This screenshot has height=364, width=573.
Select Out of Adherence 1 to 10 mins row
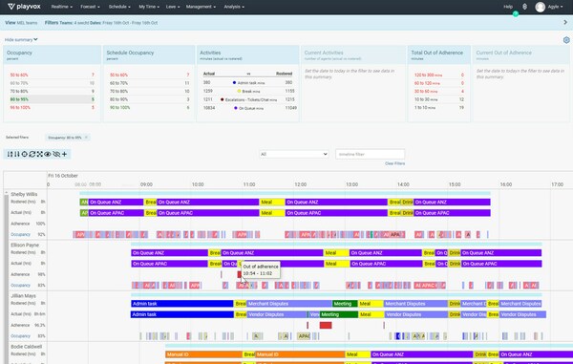coord(438,107)
